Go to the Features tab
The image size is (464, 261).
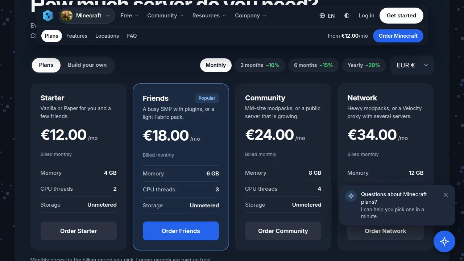77,36
